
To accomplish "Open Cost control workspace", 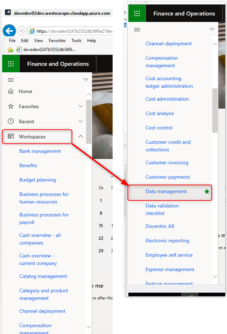I will click(159, 128).
